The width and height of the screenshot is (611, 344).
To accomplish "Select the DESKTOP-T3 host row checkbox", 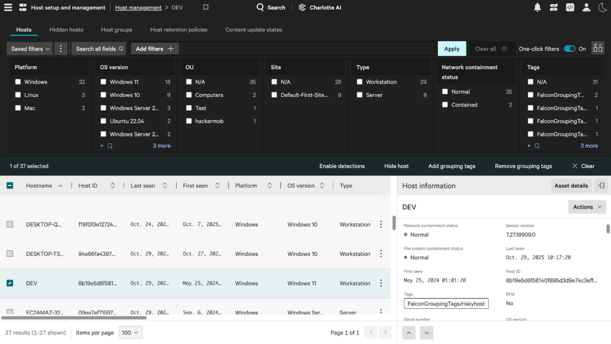I will 10,254.
